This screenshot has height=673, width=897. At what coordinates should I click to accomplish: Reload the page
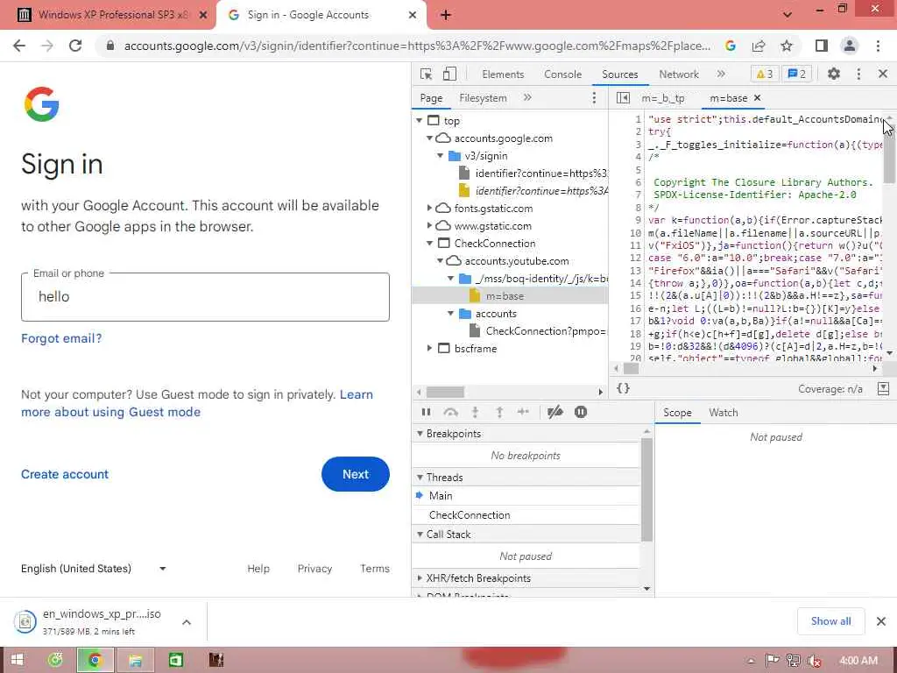[75, 46]
